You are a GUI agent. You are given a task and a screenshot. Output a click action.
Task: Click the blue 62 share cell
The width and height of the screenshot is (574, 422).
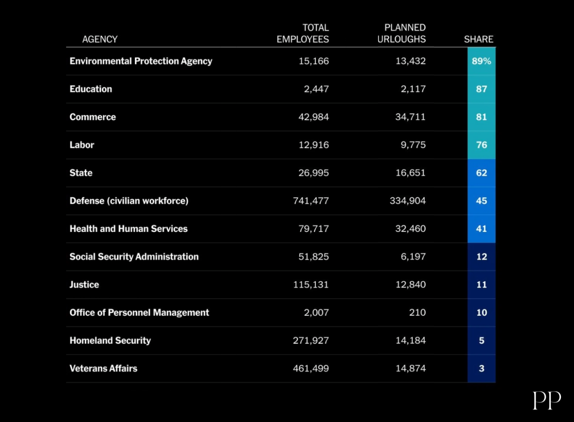[x=481, y=173]
